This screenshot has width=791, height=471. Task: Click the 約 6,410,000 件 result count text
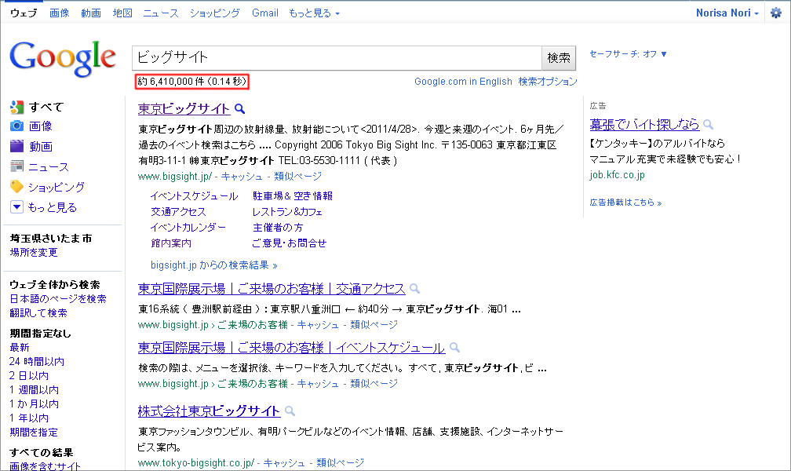click(191, 82)
